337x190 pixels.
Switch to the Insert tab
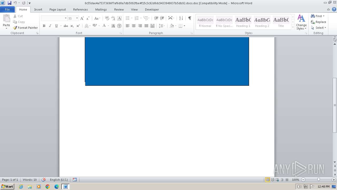click(38, 9)
